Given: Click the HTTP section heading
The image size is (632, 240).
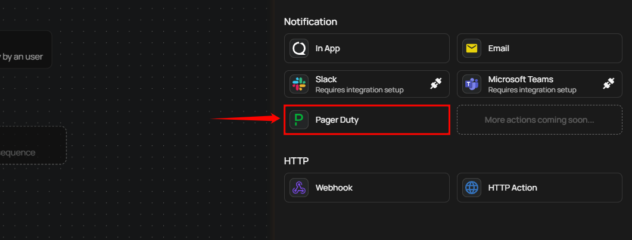Looking at the screenshot, I should click(x=296, y=161).
